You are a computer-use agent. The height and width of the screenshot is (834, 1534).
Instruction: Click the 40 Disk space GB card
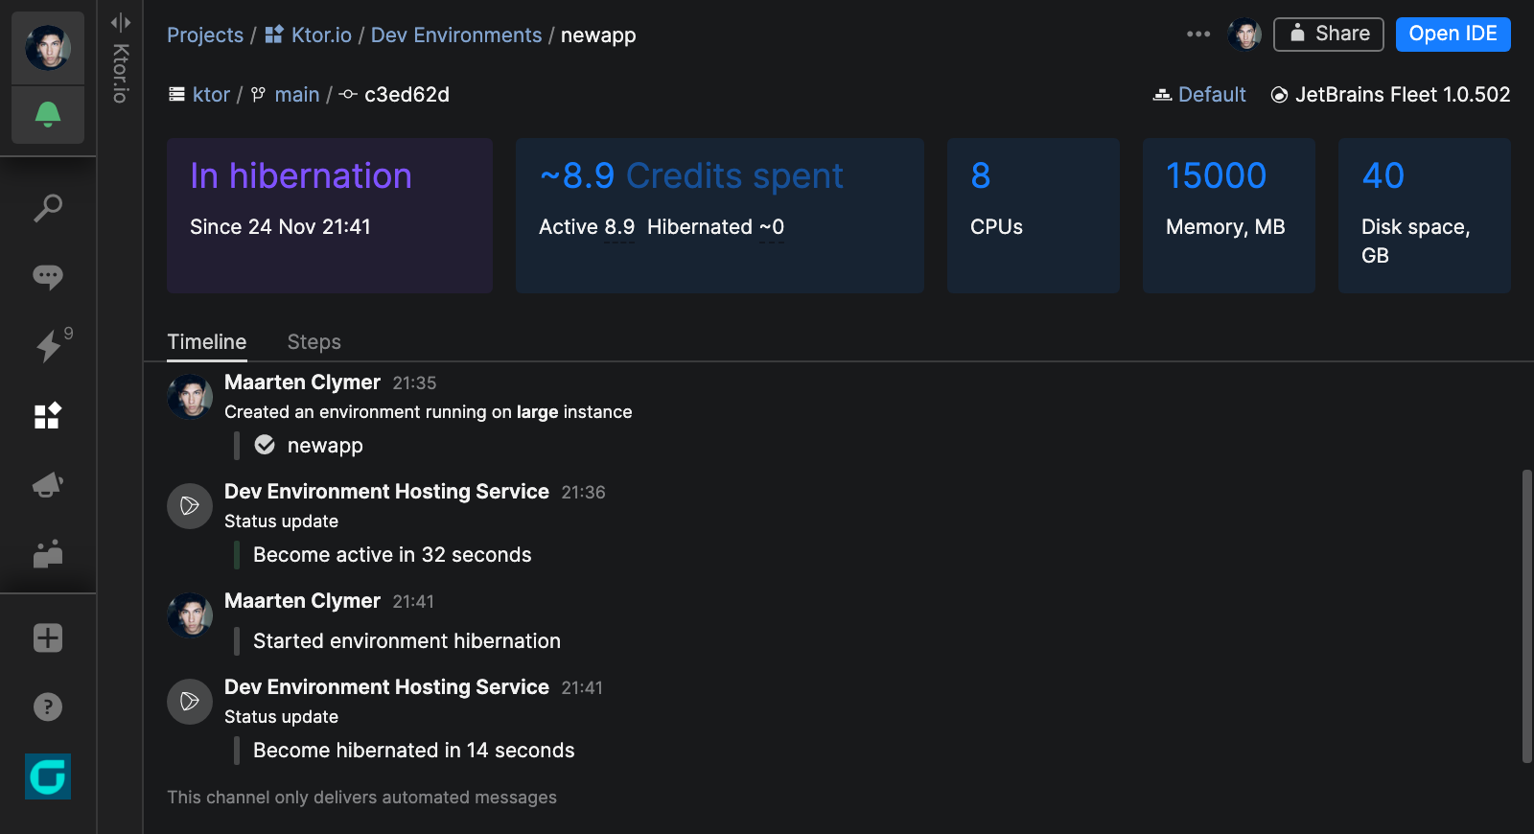(x=1425, y=216)
